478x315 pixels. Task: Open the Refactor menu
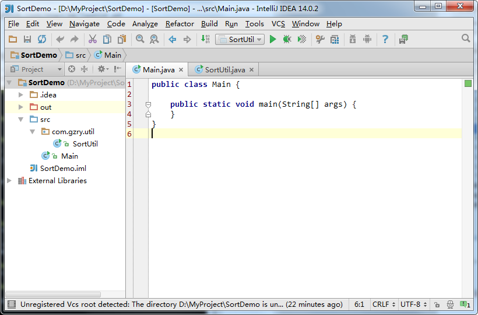pos(180,24)
